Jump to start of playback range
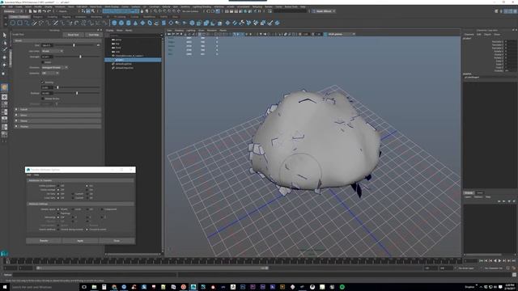 pos(481,260)
